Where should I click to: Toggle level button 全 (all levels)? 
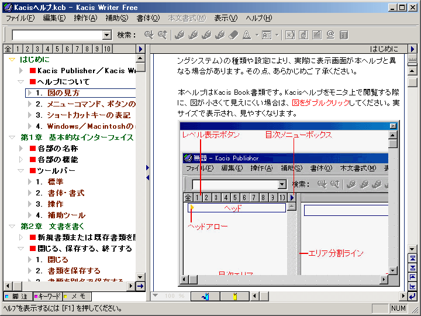coord(8,49)
